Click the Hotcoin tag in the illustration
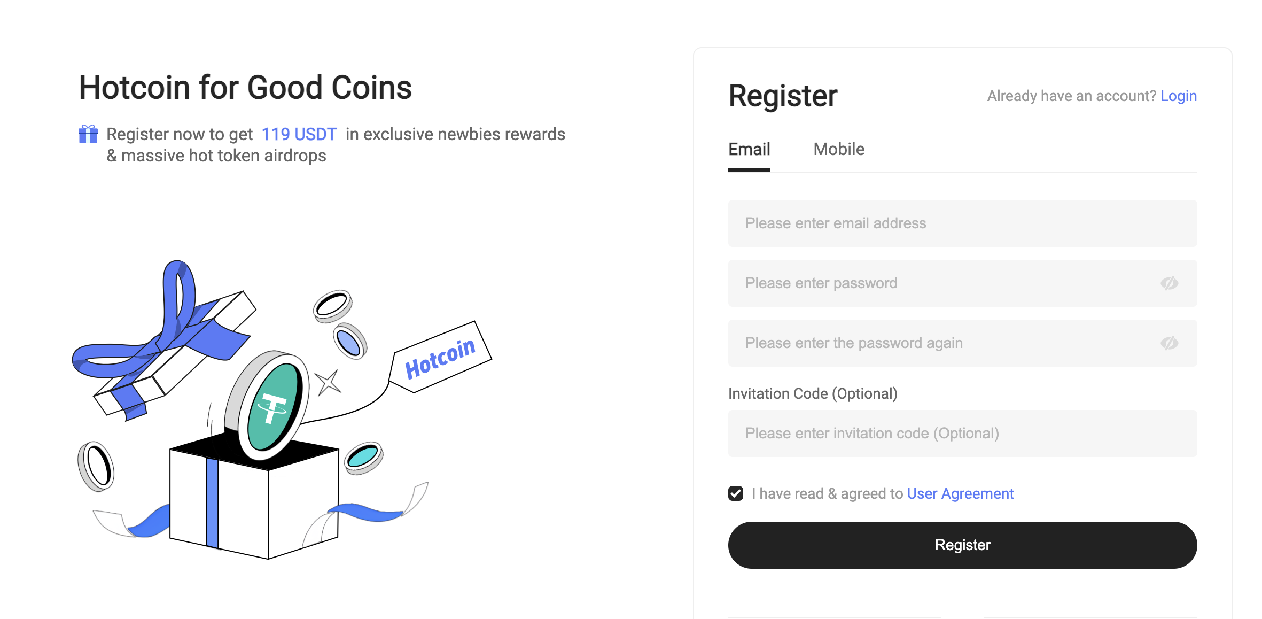1262x619 pixels. pyautogui.click(x=440, y=358)
